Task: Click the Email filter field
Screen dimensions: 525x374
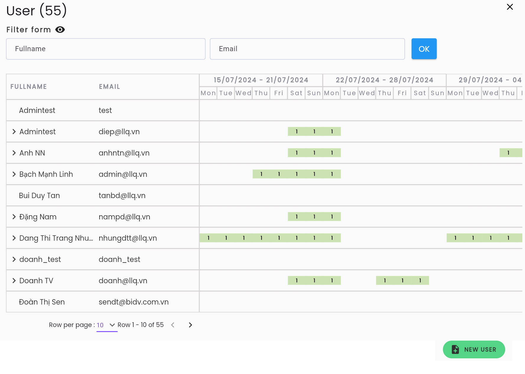Action: (307, 49)
